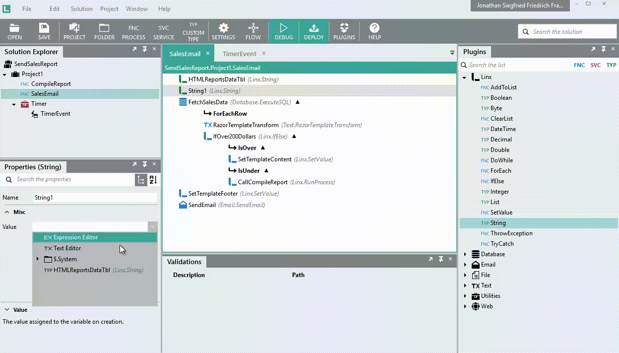Viewport: 619px width, 353px height.
Task: Close the SalesEmail tab
Action: [208, 53]
